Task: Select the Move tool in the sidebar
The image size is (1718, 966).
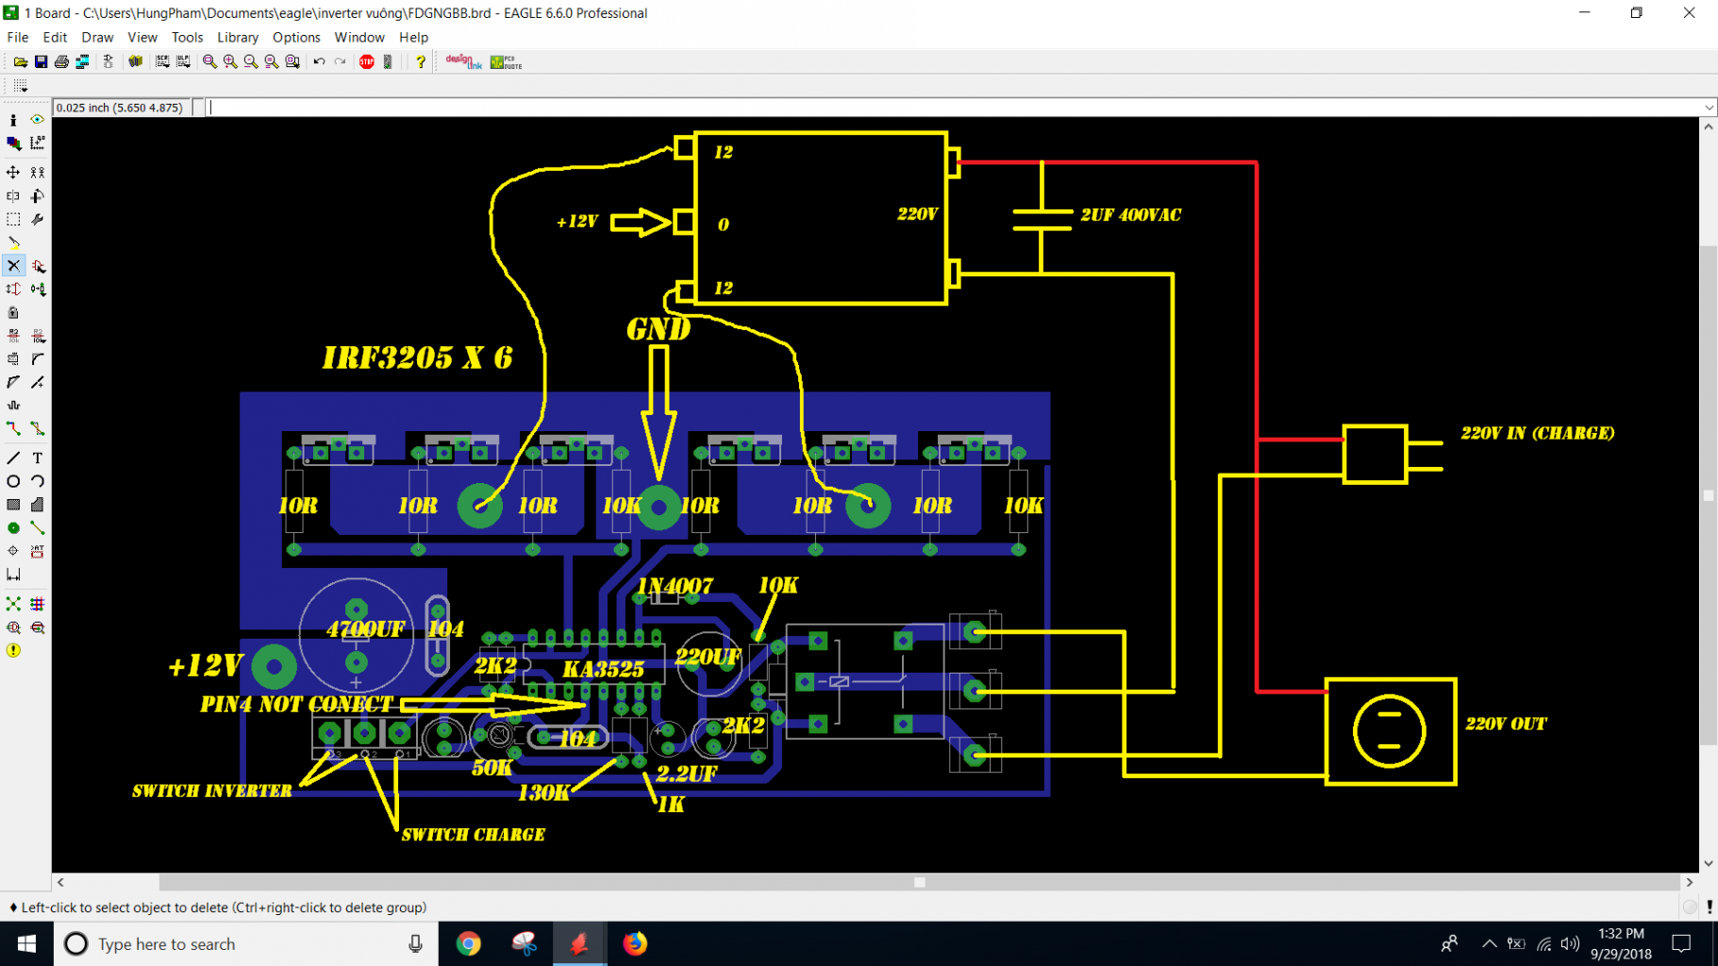Action: coord(13,173)
